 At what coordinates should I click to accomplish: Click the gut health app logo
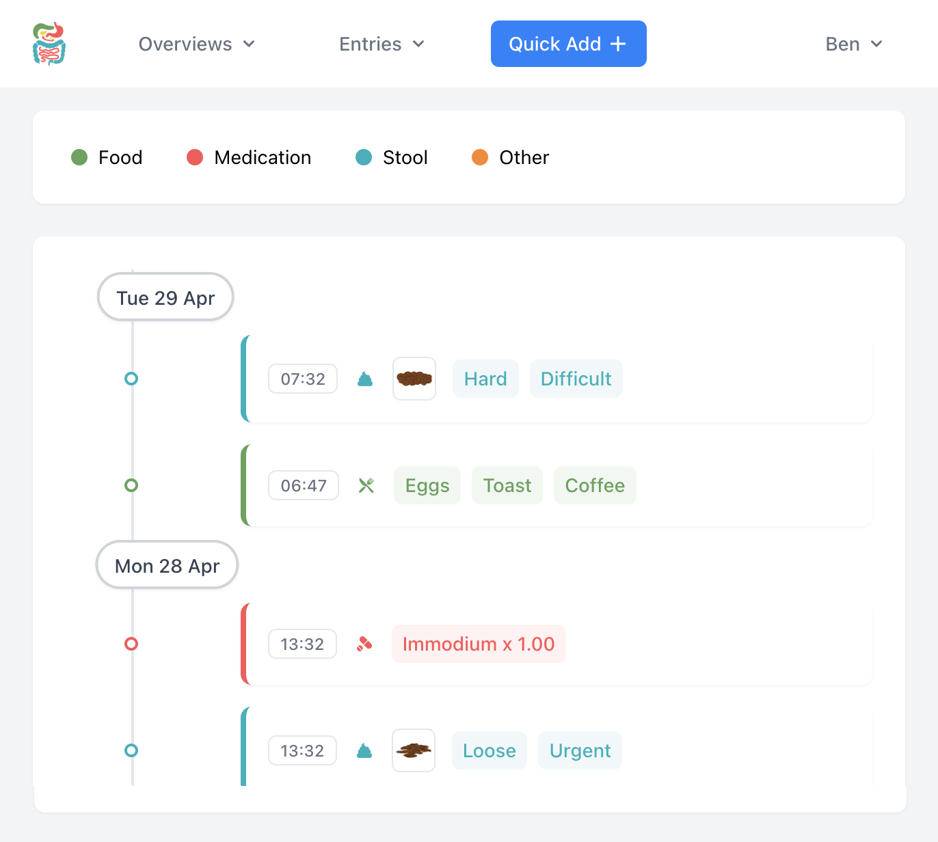[x=49, y=44]
